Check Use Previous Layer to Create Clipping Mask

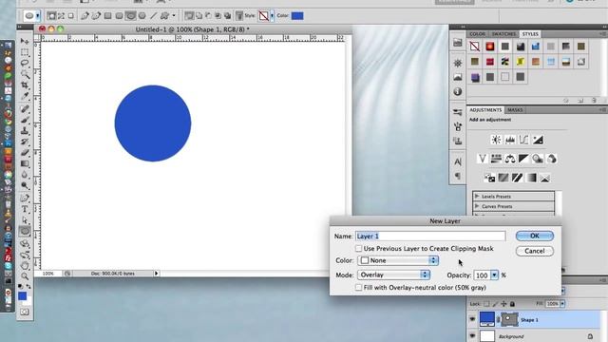(x=359, y=248)
